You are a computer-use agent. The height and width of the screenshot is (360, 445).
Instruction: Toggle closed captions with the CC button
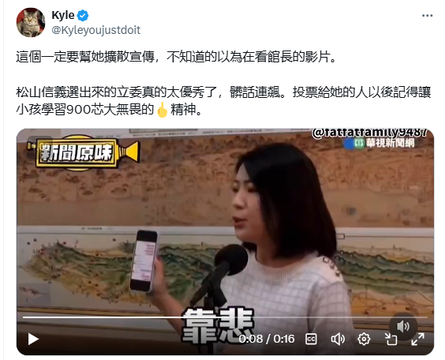click(x=311, y=339)
